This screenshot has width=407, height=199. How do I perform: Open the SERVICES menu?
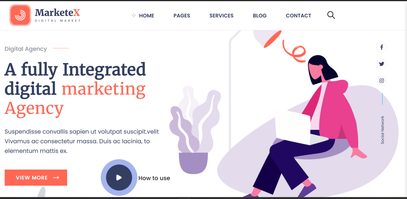coord(221,16)
